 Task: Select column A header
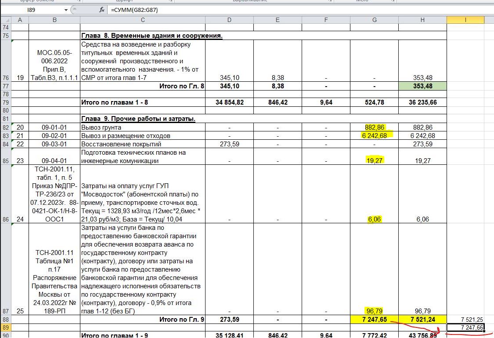pos(20,20)
